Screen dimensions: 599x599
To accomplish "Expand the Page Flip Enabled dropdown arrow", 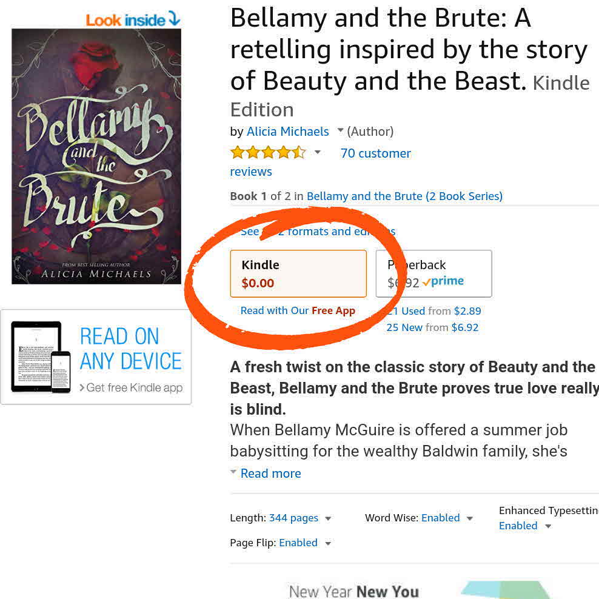I will coord(328,543).
